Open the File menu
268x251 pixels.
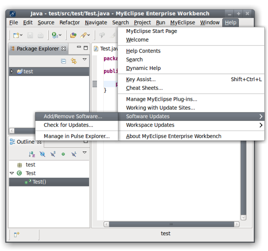pyautogui.click(x=13, y=22)
